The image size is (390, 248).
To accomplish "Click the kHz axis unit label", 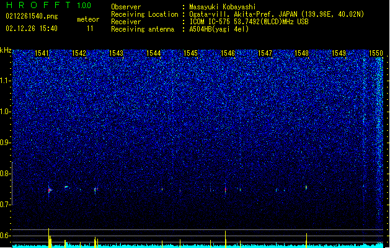I will pos(6,50).
